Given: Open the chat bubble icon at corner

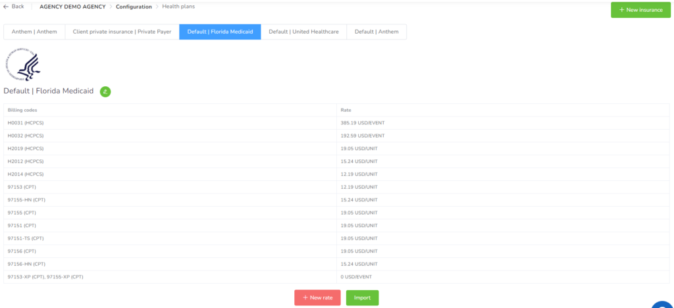Looking at the screenshot, I should click(663, 304).
